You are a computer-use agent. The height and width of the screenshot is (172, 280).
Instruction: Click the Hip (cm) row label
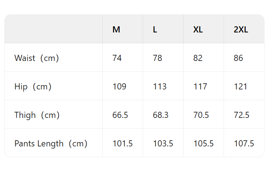tap(33, 87)
